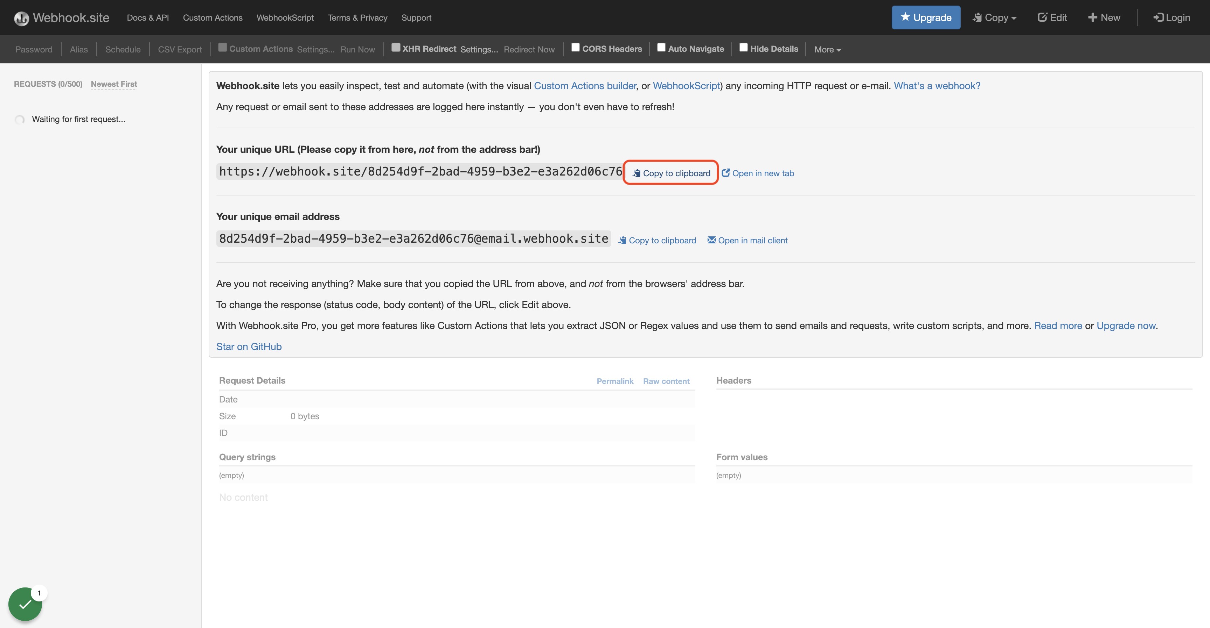Open the Docs & API page

(148, 17)
